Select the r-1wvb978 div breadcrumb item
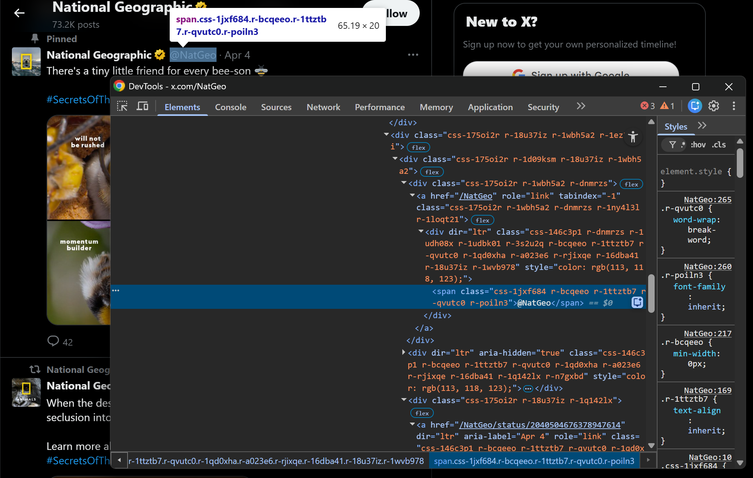The width and height of the screenshot is (753, 478). pos(276,461)
